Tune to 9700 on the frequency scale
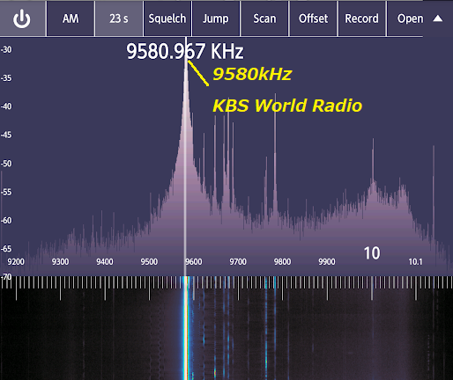Viewport: 453px width, 380px height. click(x=238, y=261)
